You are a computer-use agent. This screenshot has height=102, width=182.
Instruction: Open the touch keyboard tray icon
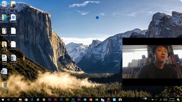coord(165,99)
